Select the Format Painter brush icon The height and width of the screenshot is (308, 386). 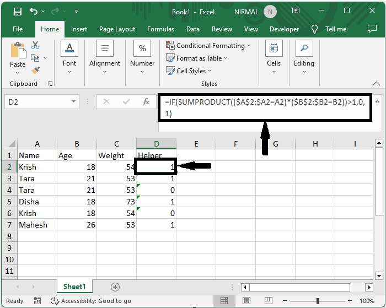pyautogui.click(x=35, y=70)
